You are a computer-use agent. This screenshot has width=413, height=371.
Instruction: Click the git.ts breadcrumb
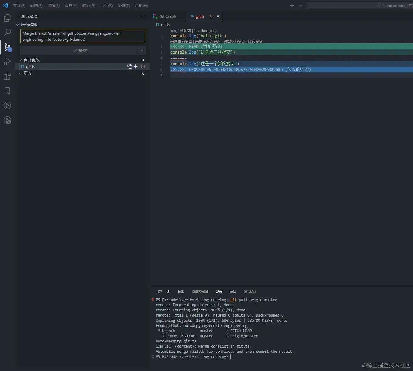(163, 25)
